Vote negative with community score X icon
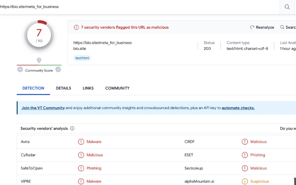 [20, 70]
